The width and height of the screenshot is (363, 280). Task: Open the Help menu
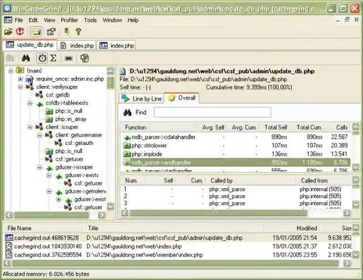click(x=133, y=20)
